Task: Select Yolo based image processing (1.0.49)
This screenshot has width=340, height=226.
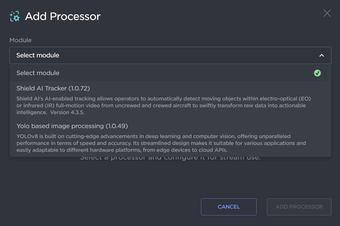Action: pos(72,126)
